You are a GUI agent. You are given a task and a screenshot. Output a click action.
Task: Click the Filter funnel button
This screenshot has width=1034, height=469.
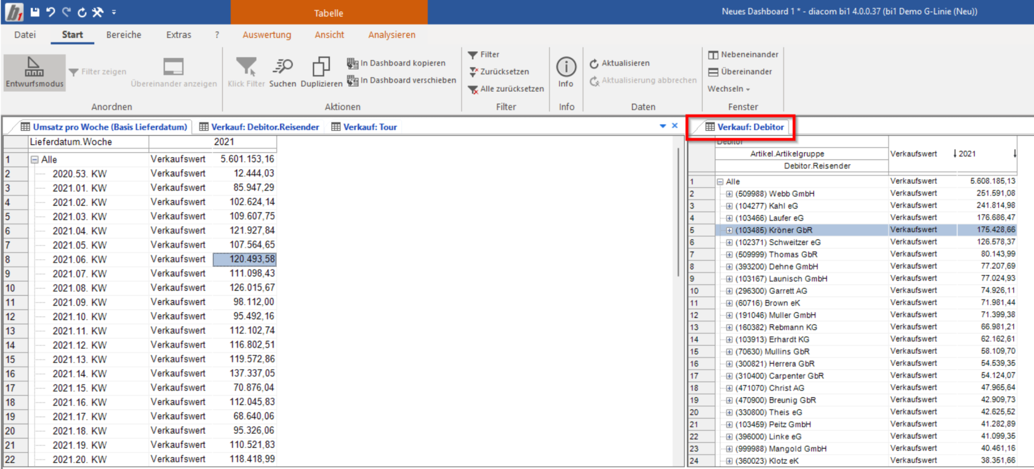(x=484, y=55)
